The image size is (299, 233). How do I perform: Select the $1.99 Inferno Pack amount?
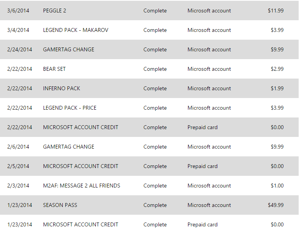pos(277,88)
